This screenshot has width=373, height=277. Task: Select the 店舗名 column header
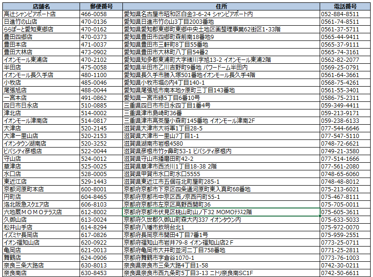41,6
